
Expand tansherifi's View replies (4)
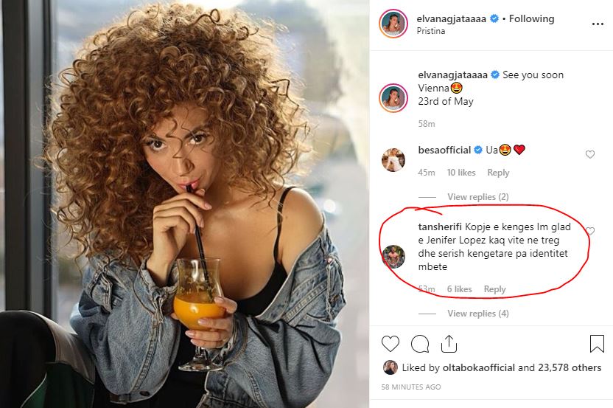point(477,314)
